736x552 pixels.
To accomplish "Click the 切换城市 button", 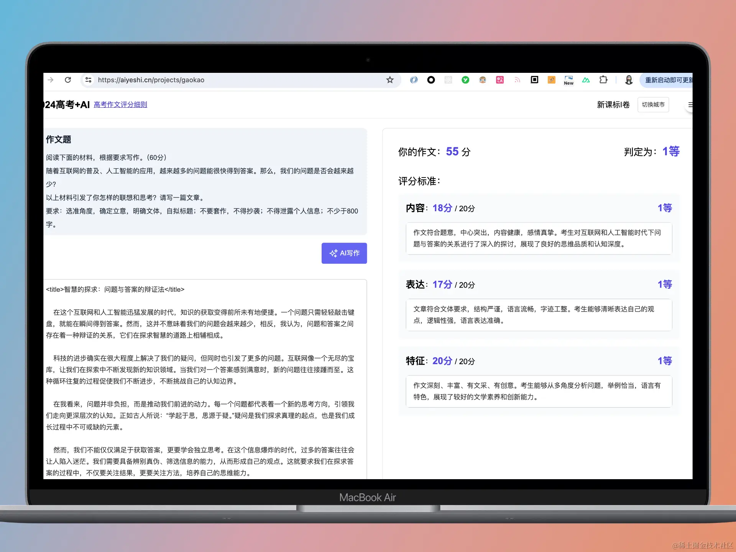I will coord(653,105).
